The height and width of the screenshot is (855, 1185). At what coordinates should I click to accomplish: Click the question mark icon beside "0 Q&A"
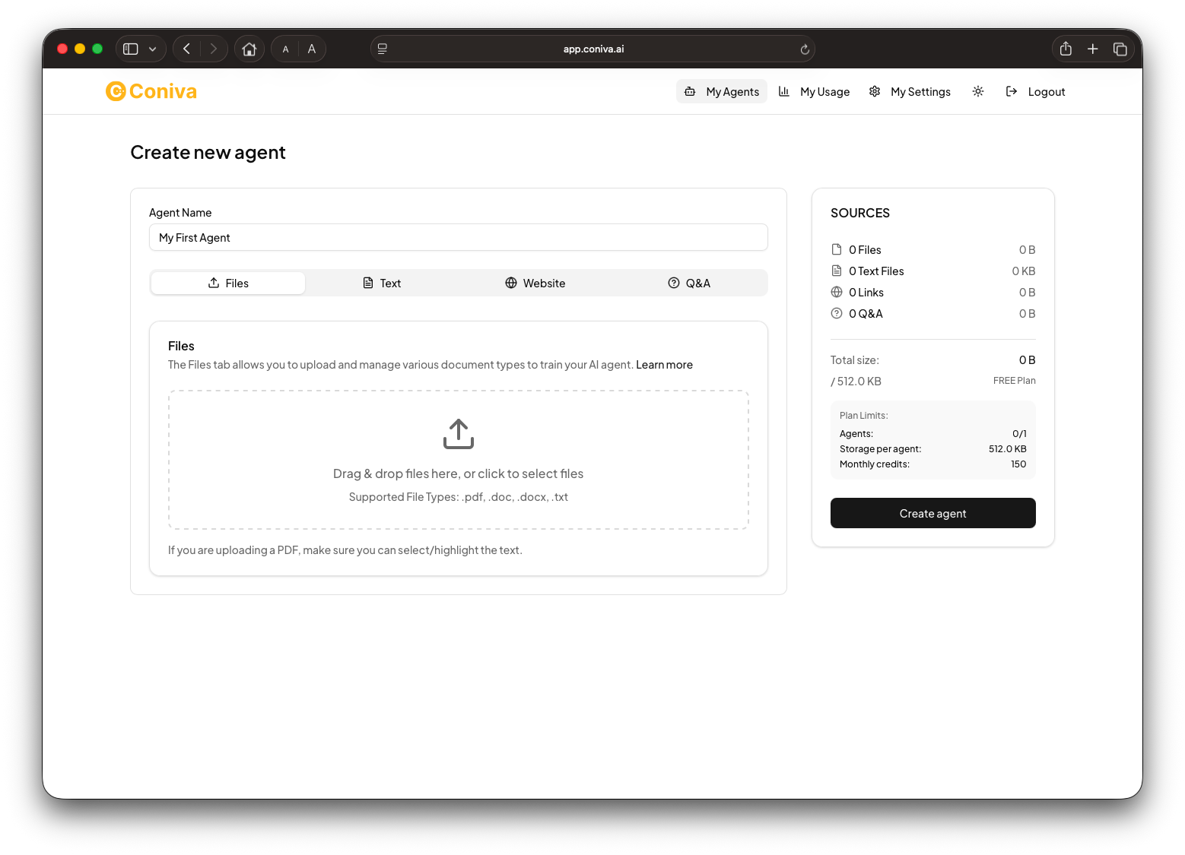point(836,313)
